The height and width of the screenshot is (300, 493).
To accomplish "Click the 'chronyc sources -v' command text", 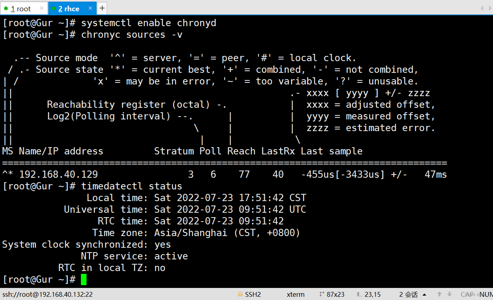I will pos(132,35).
